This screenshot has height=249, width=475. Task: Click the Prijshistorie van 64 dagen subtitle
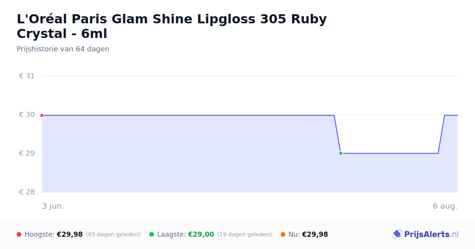pyautogui.click(x=63, y=49)
